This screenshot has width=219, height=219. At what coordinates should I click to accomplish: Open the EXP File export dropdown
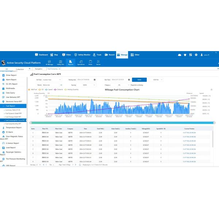point(155,79)
